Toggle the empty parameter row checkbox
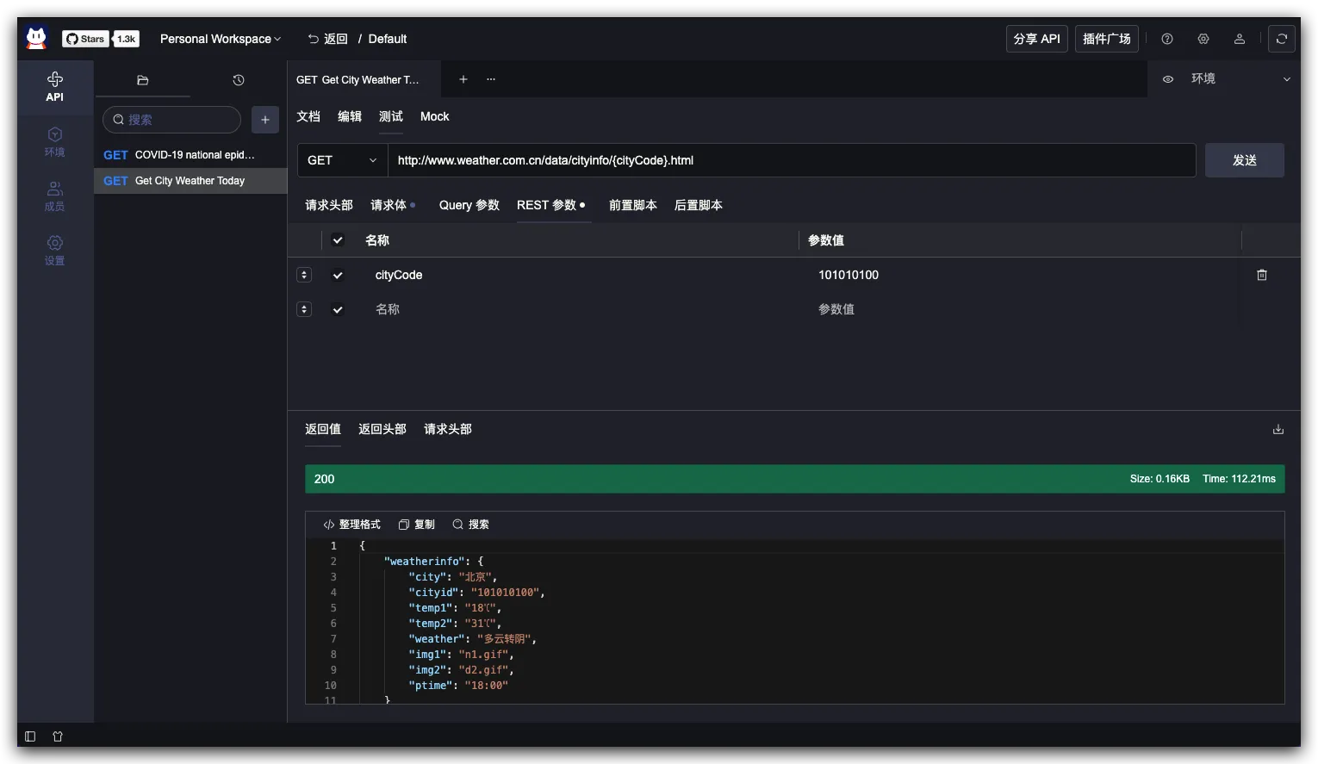 point(338,309)
